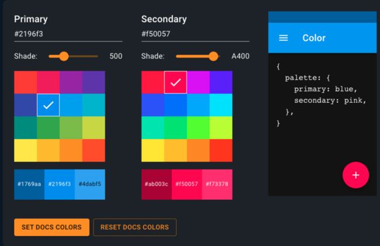Click the checked pink swatch in Secondary grid

pos(175,82)
